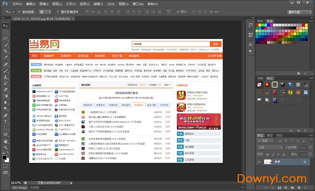
Task: Switch to the 颜色 panel tab
Action: [x=260, y=21]
